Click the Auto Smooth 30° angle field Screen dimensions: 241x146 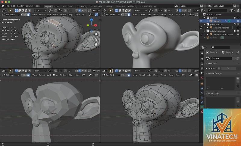coord(229,68)
